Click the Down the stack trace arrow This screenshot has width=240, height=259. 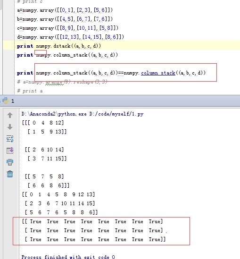(10, 127)
